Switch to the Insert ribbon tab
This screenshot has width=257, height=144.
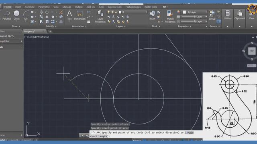coord(18,7)
